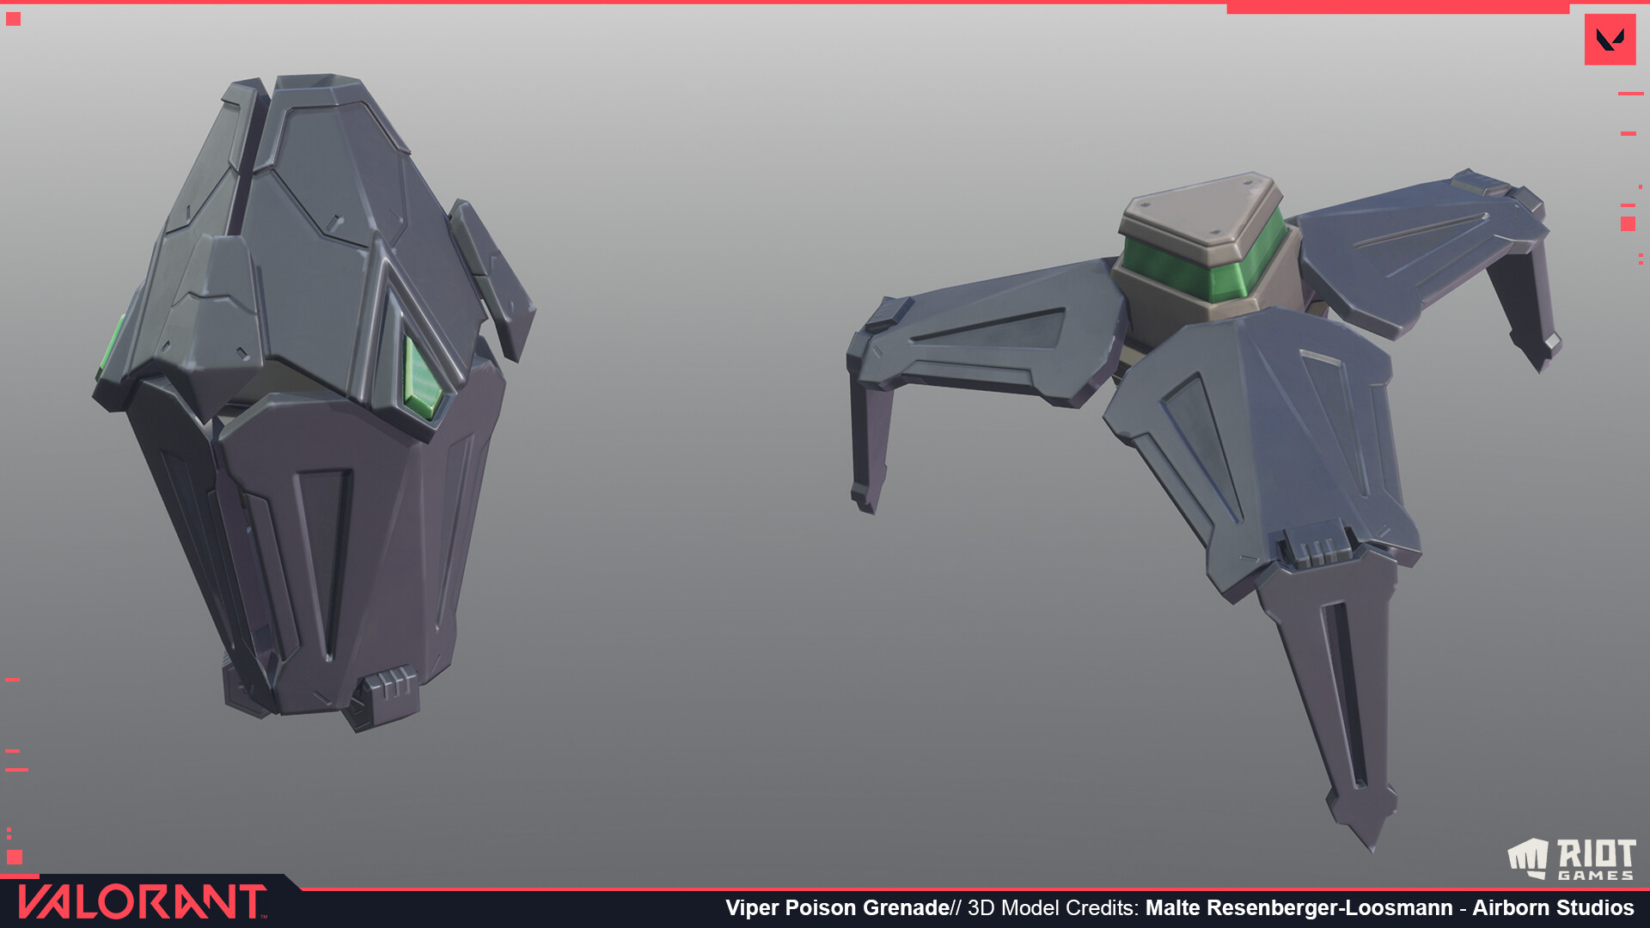Screen dimensions: 1650x928
Task: Click the name 'Malte Resenberger-Loosmann'
Action: click(x=1299, y=908)
